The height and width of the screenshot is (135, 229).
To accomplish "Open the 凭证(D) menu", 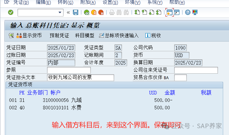I will [21, 2].
